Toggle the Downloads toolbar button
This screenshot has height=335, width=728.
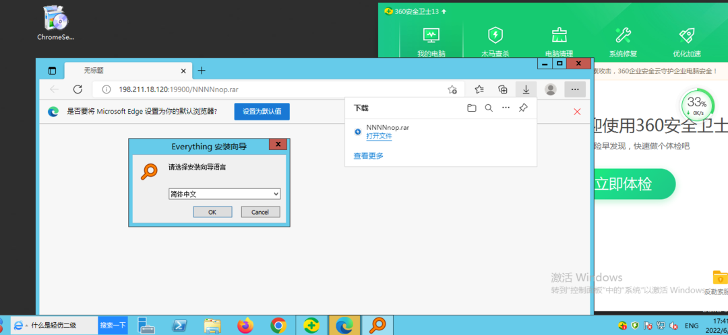point(526,89)
